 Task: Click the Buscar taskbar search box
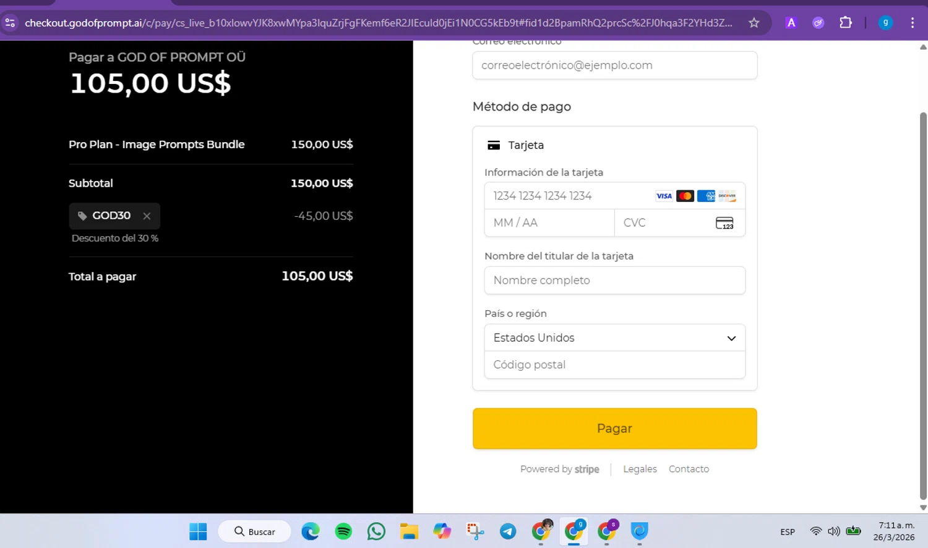[254, 531]
